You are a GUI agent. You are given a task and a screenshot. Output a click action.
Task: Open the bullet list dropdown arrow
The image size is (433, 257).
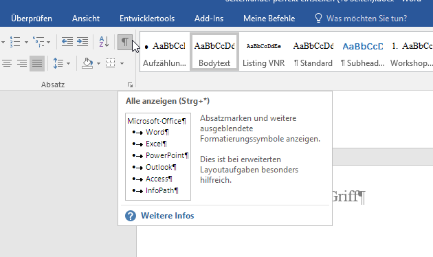pyautogui.click(x=3, y=42)
